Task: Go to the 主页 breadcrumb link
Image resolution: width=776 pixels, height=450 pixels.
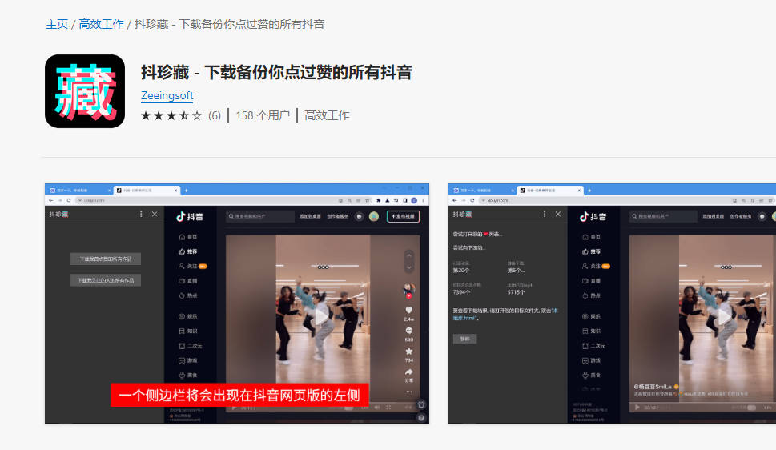Action: click(x=56, y=24)
